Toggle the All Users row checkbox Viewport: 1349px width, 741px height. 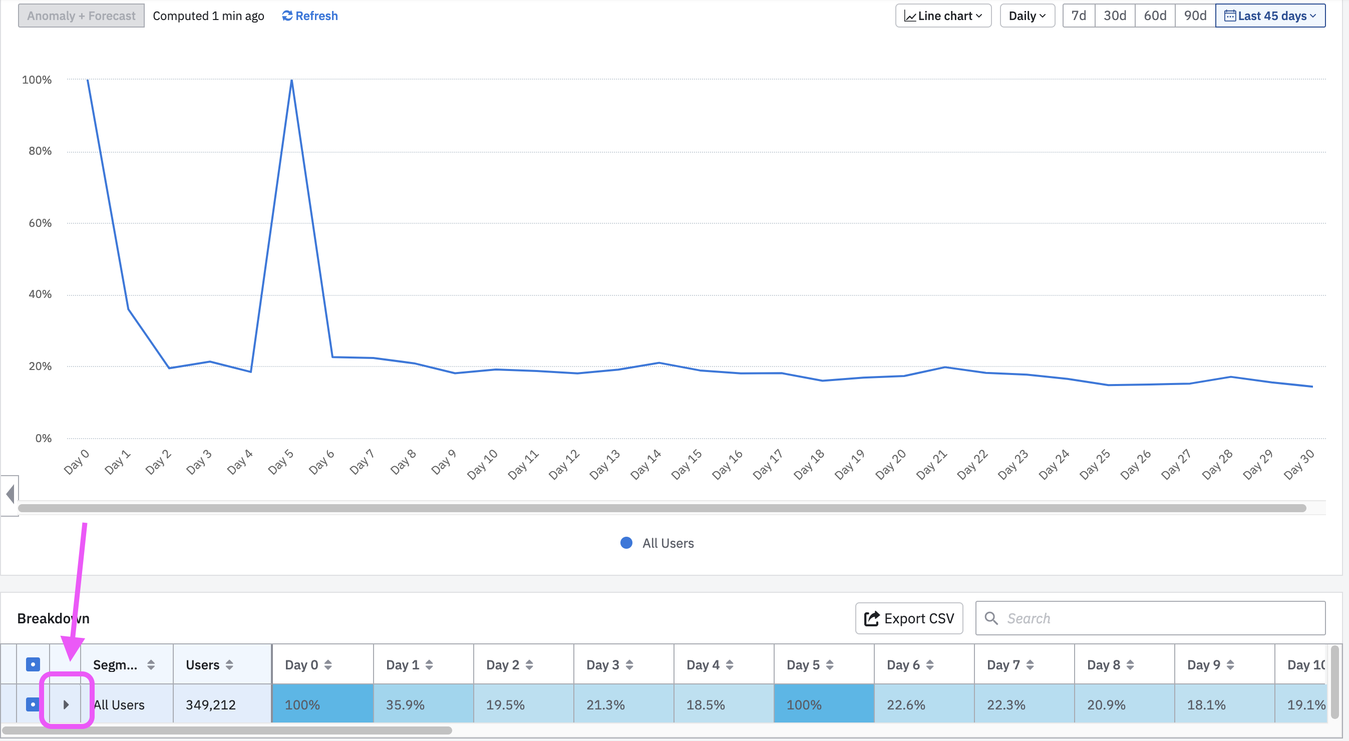(x=33, y=704)
